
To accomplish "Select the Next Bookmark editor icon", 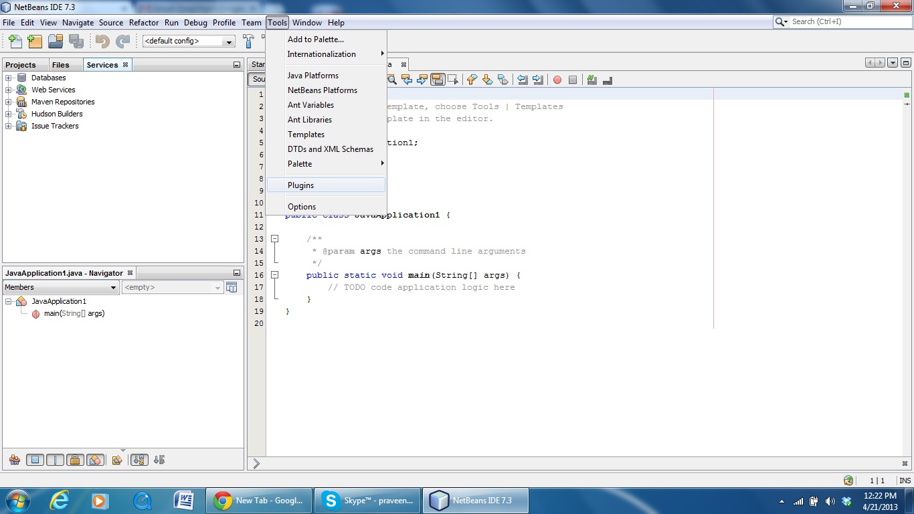I will pyautogui.click(x=422, y=80).
